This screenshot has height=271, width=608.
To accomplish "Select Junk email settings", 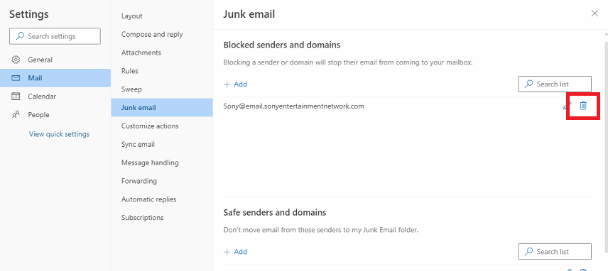I will tap(162, 108).
